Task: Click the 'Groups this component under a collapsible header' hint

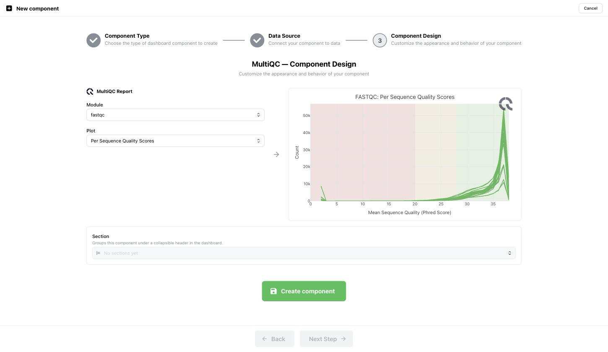Action: pos(158,243)
